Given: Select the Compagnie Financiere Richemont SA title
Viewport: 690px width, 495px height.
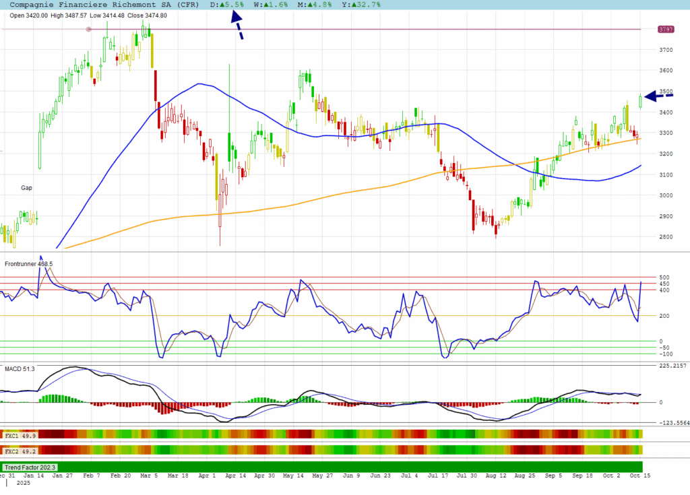Looking at the screenshot, I should point(104,4).
